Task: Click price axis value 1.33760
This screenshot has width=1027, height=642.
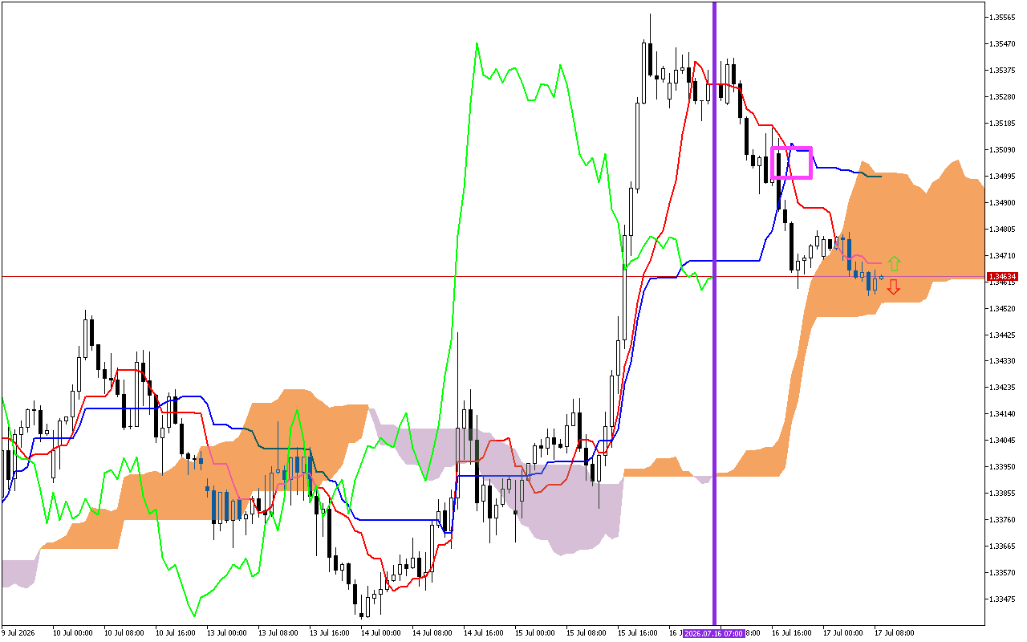Action: point(1003,519)
